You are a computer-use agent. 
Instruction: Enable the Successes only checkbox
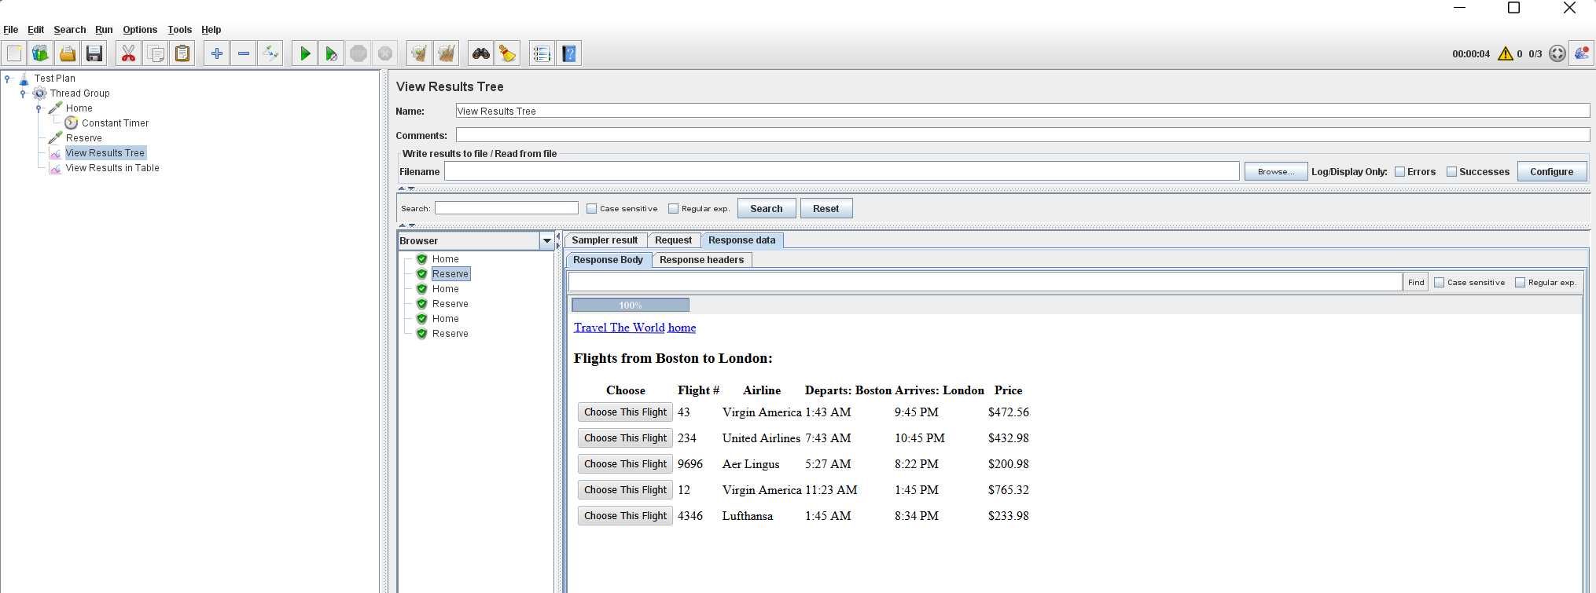(x=1452, y=172)
